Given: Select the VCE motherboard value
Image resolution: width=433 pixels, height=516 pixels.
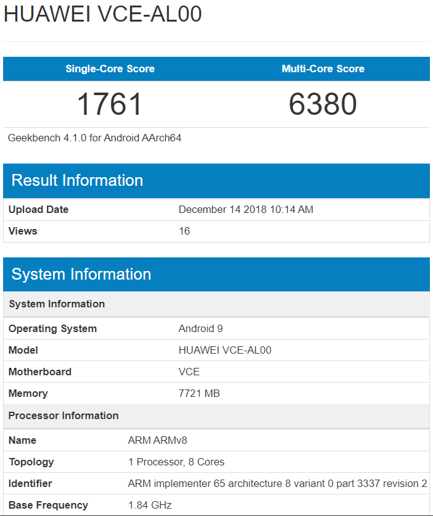Looking at the screenshot, I should coord(189,372).
